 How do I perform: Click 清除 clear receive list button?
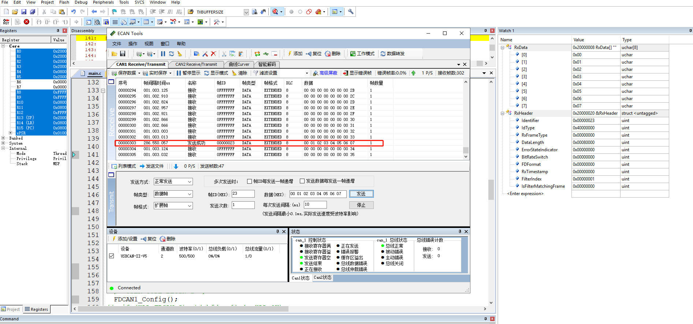(240, 73)
